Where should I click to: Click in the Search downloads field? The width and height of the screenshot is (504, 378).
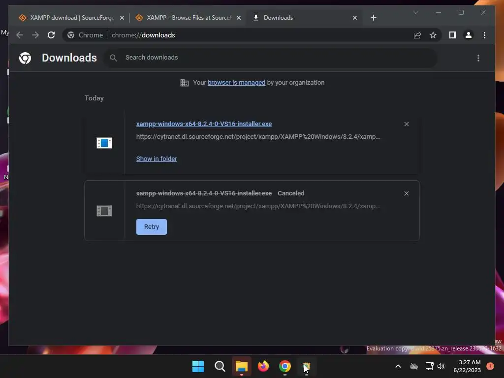click(270, 58)
